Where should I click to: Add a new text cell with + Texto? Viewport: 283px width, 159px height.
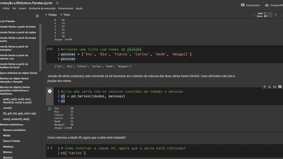point(65,15)
